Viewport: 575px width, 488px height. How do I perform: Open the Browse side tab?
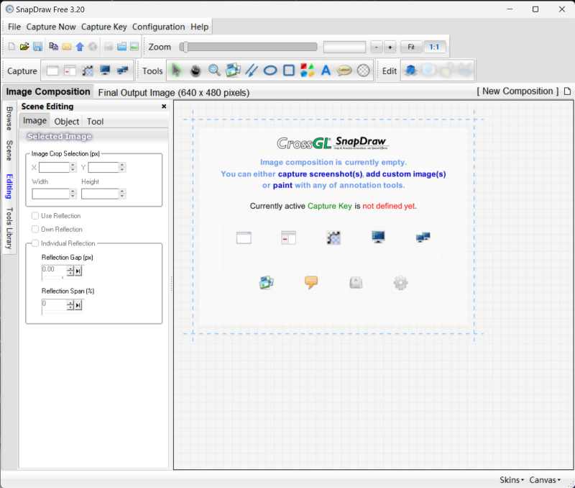click(x=9, y=119)
